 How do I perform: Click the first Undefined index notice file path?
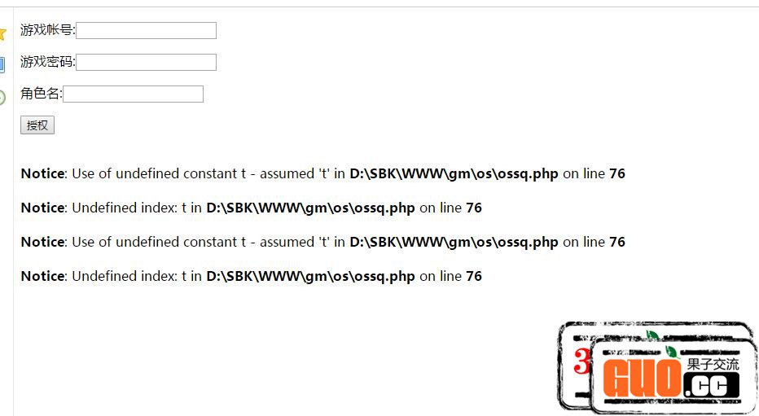[x=310, y=208]
